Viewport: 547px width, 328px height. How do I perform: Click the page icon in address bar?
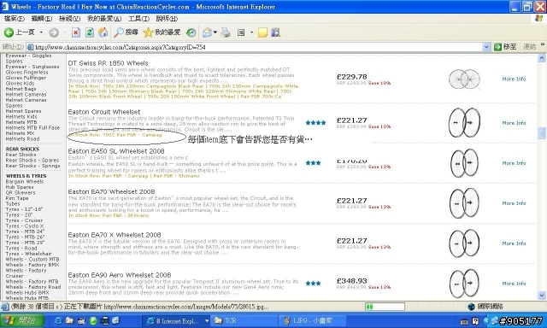pyautogui.click(x=31, y=47)
